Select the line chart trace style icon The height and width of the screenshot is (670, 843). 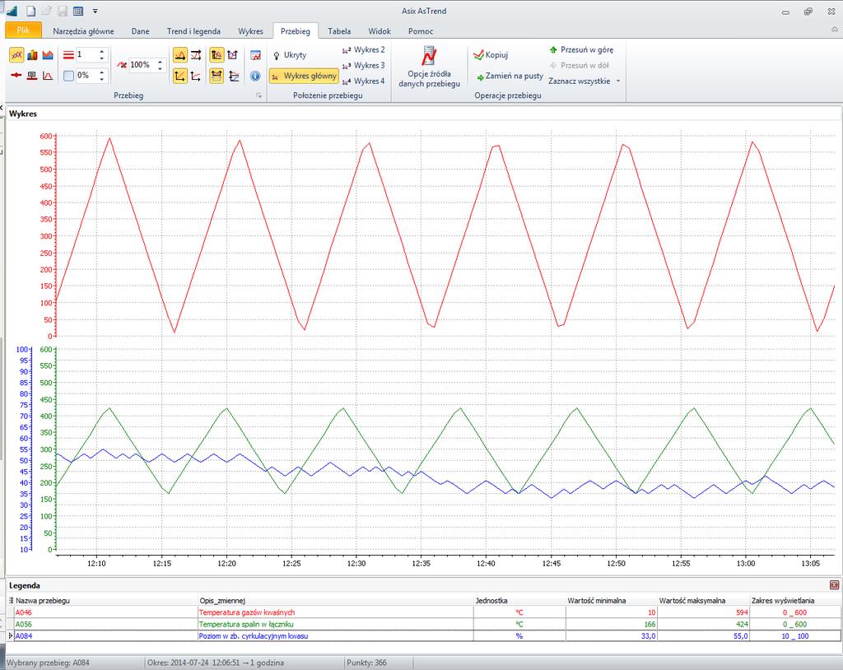pyautogui.click(x=16, y=55)
